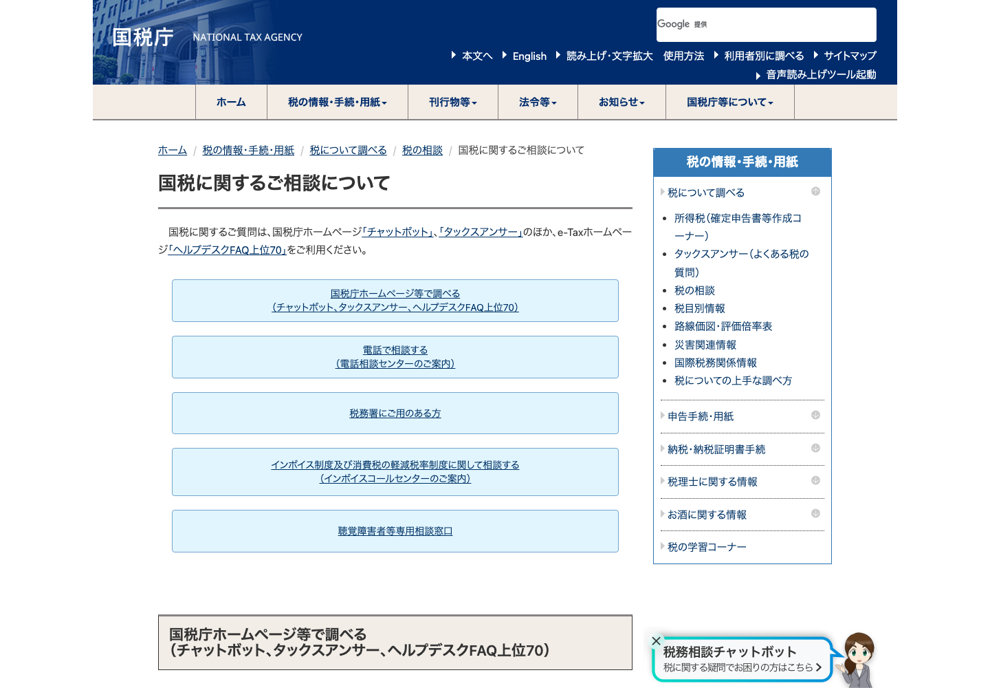This screenshot has height=688, width=990.
Task: Jump to 本文へ link
Action: point(477,56)
